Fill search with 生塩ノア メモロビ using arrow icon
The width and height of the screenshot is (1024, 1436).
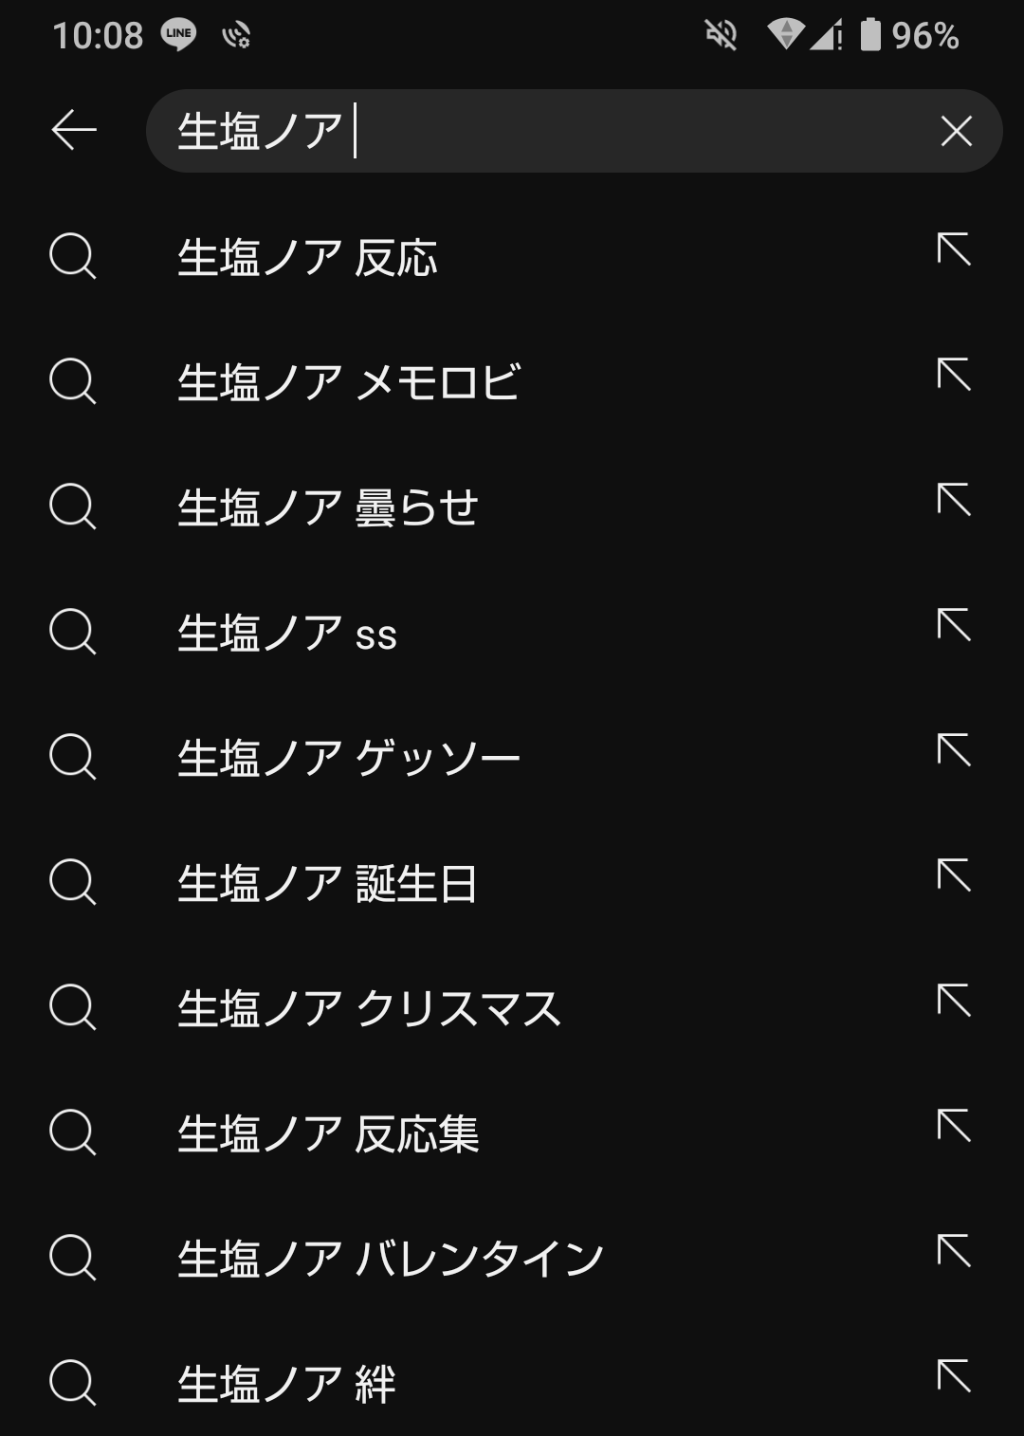[x=954, y=375]
